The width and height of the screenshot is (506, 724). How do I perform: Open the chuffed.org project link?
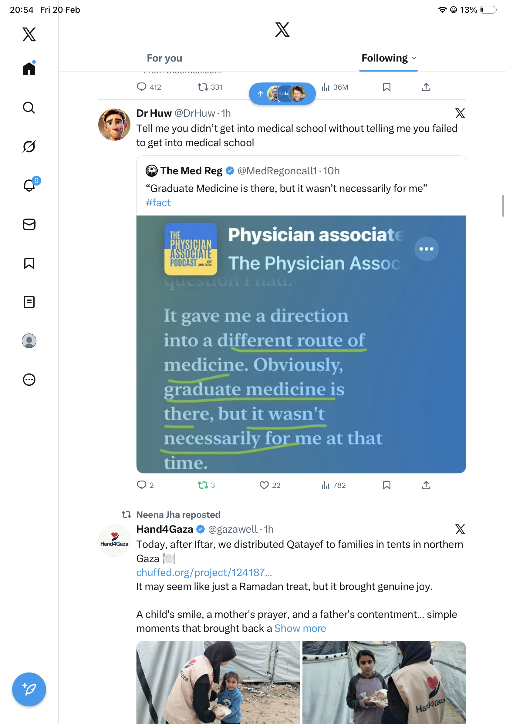pos(204,572)
